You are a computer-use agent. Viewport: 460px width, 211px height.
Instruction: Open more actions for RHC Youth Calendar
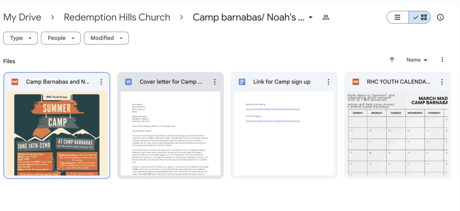442,82
